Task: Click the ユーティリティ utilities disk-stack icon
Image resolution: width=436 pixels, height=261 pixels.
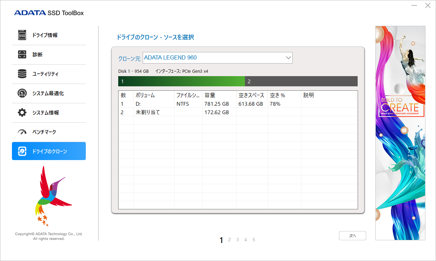Action: (22, 74)
